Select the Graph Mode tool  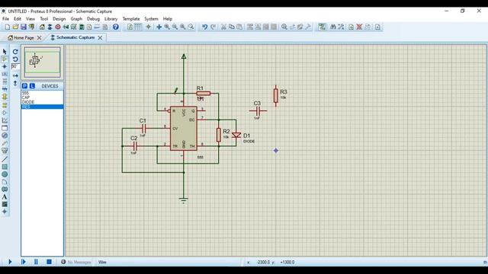[5, 120]
